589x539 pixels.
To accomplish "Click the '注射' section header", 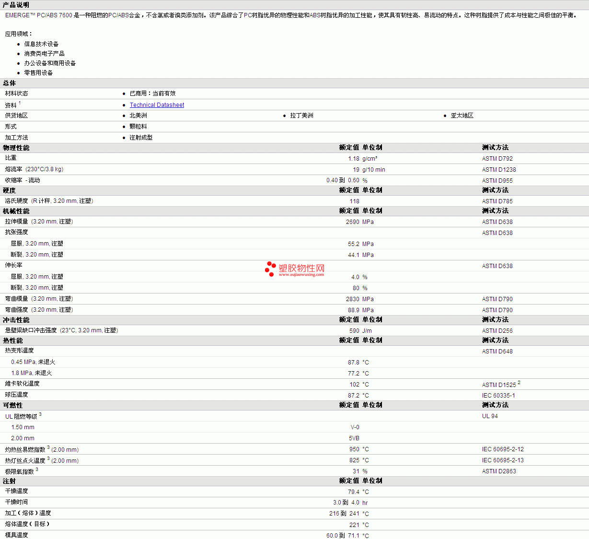I will (x=9, y=481).
